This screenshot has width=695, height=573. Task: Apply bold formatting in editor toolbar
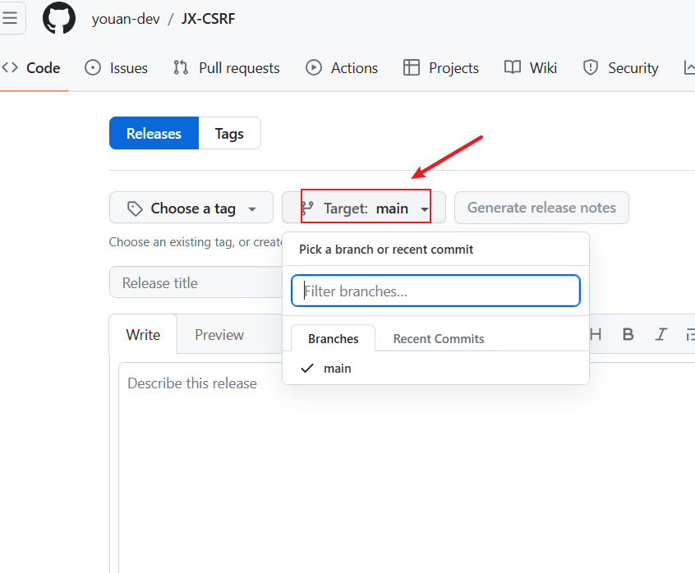pyautogui.click(x=628, y=334)
